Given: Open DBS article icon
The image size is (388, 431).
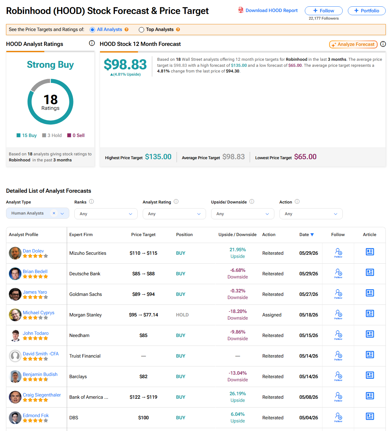Looking at the screenshot, I should click(x=370, y=416).
